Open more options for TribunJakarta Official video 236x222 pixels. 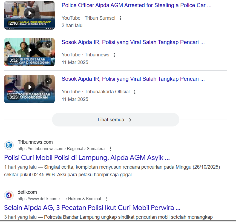[x=135, y=92]
